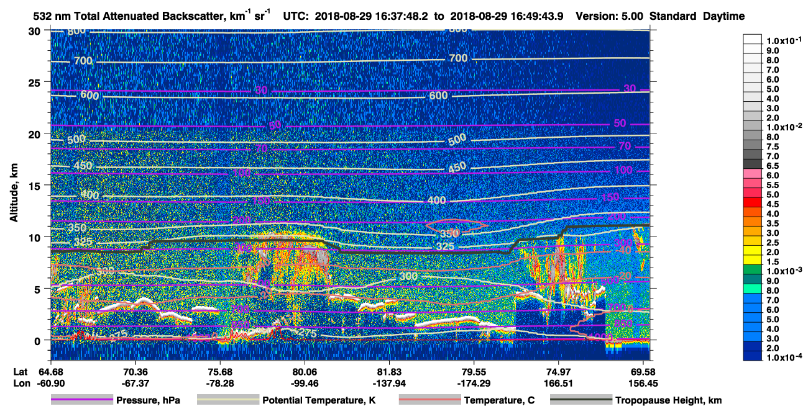Click altitude axis tick '25'
The image size is (808, 414).
tap(36, 83)
